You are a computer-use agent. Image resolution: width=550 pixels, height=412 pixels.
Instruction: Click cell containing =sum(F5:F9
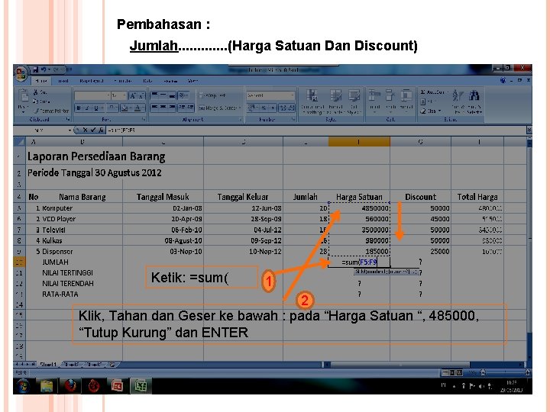(359, 262)
